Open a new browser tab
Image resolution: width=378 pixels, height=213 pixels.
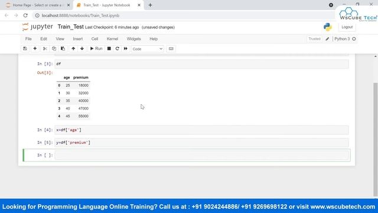tap(150, 5)
